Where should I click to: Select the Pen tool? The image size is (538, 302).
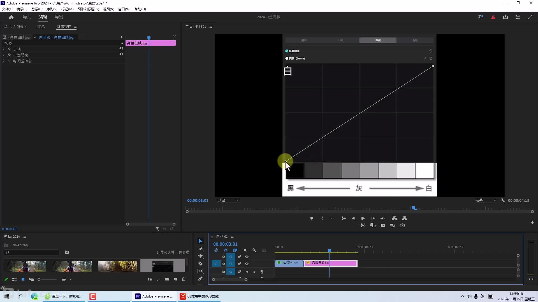(200, 279)
